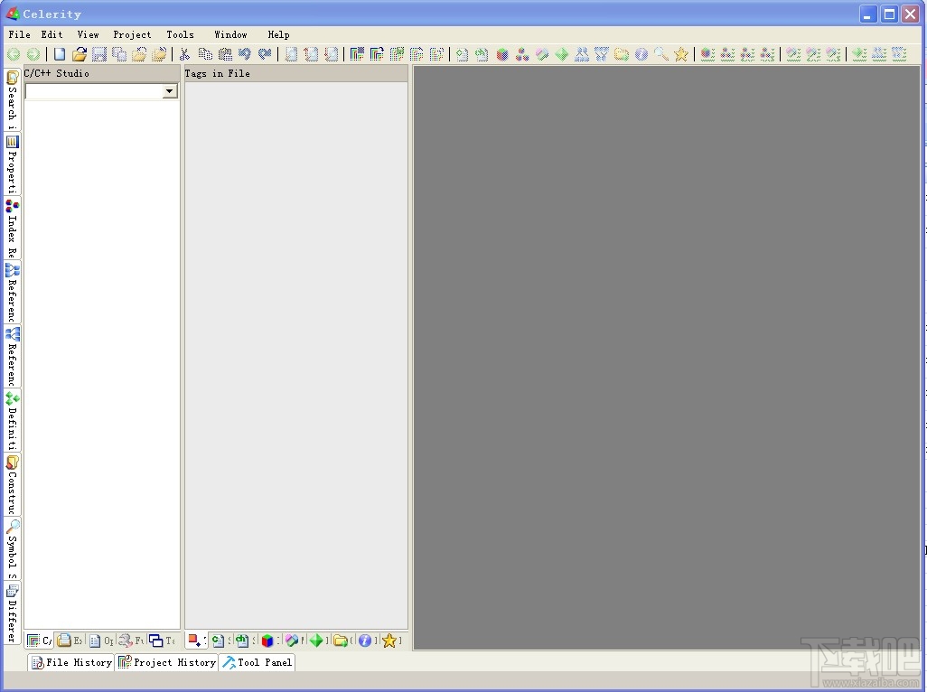The width and height of the screenshot is (927, 692).
Task: Open the Window menu
Action: point(230,34)
